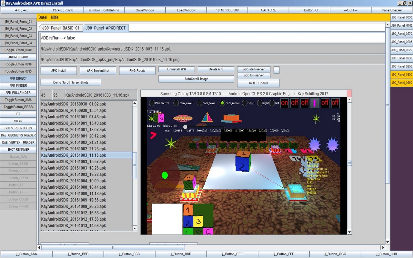This screenshot has height=258, width=413.
Task: Toggle ToggleButton_0080 in the left sidebar
Action: pyautogui.click(x=18, y=50)
